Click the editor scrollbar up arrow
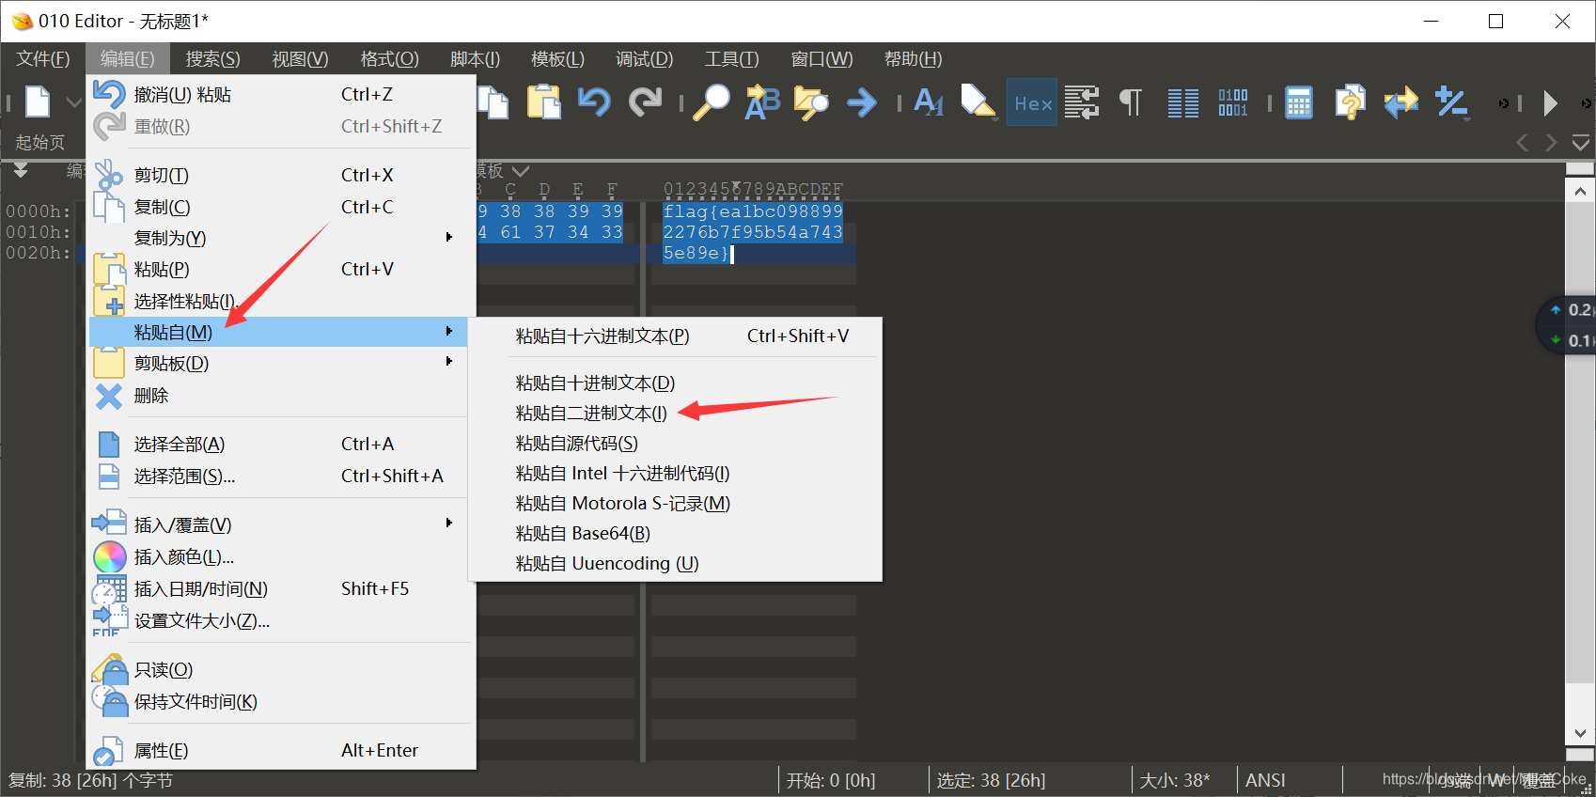Screen dimensions: 1596x797 [1580, 191]
